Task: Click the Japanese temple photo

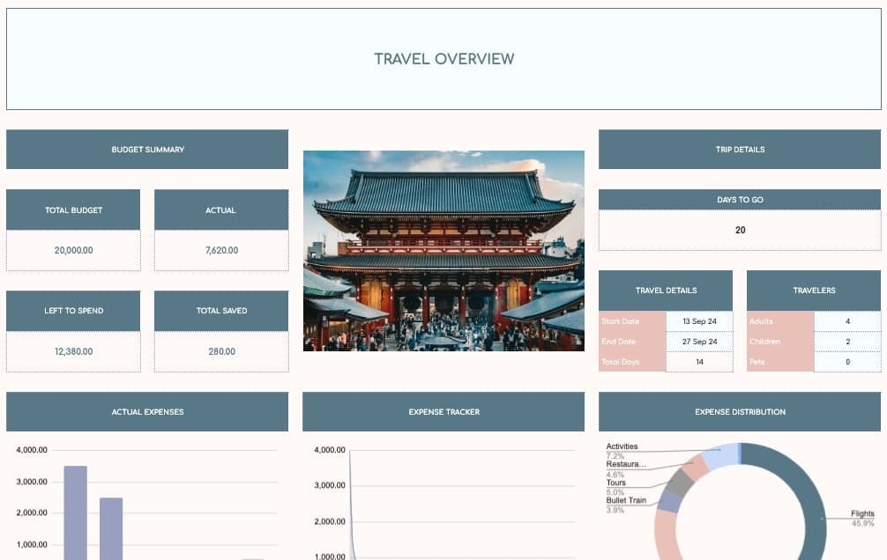Action: coord(443,251)
